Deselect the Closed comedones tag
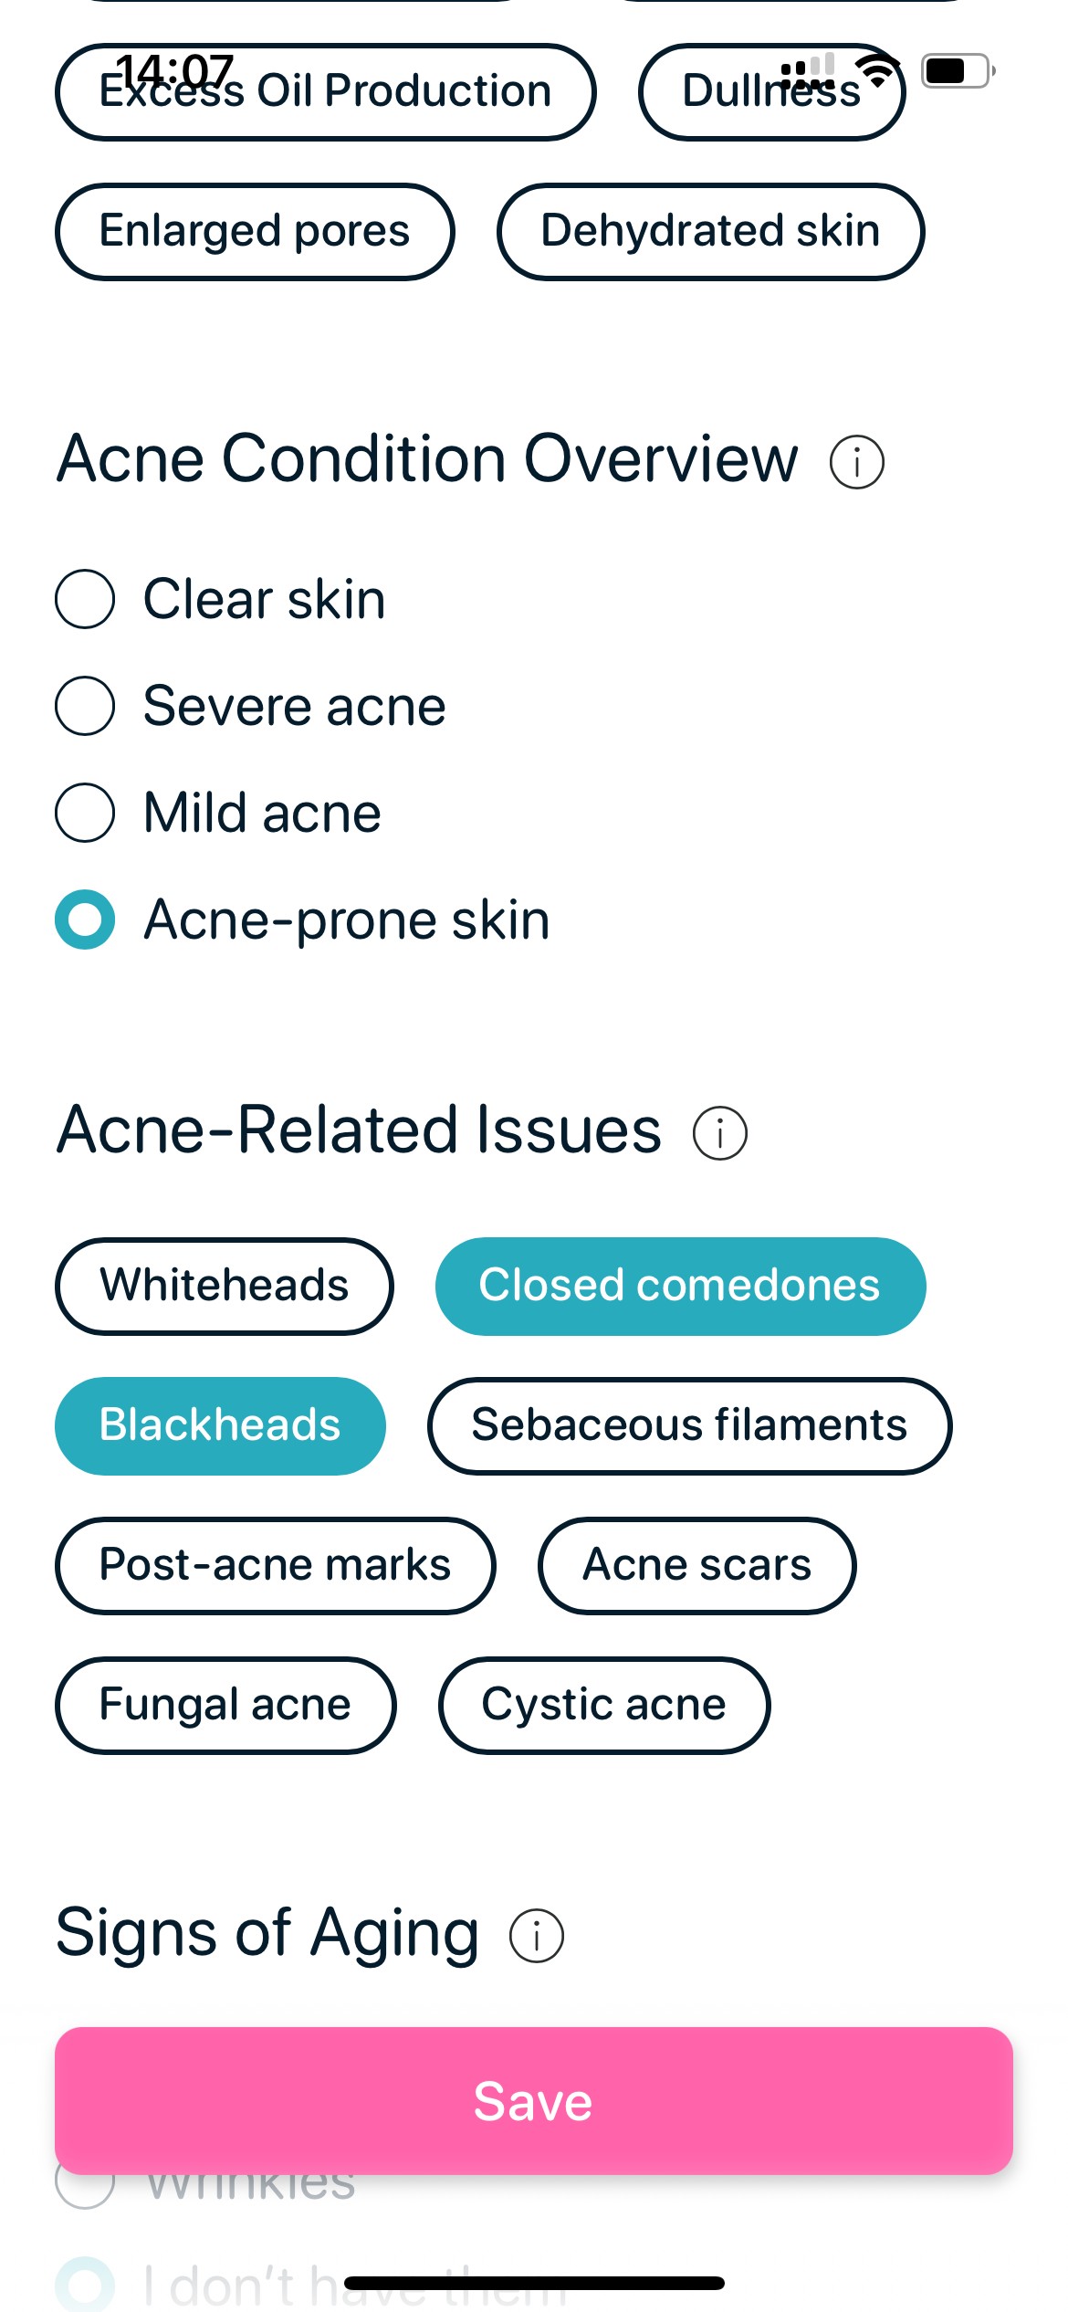This screenshot has width=1068, height=2312. point(681,1286)
